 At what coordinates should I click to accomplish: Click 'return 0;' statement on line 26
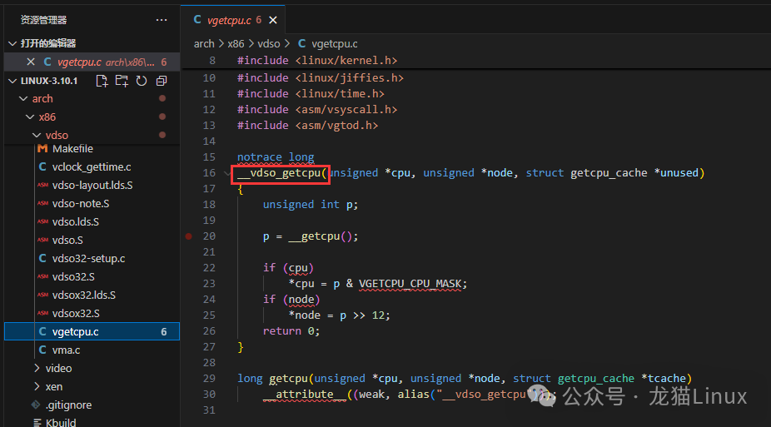click(x=291, y=331)
